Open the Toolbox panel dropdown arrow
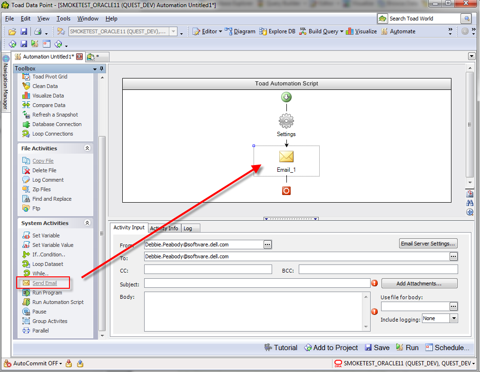 click(95, 69)
